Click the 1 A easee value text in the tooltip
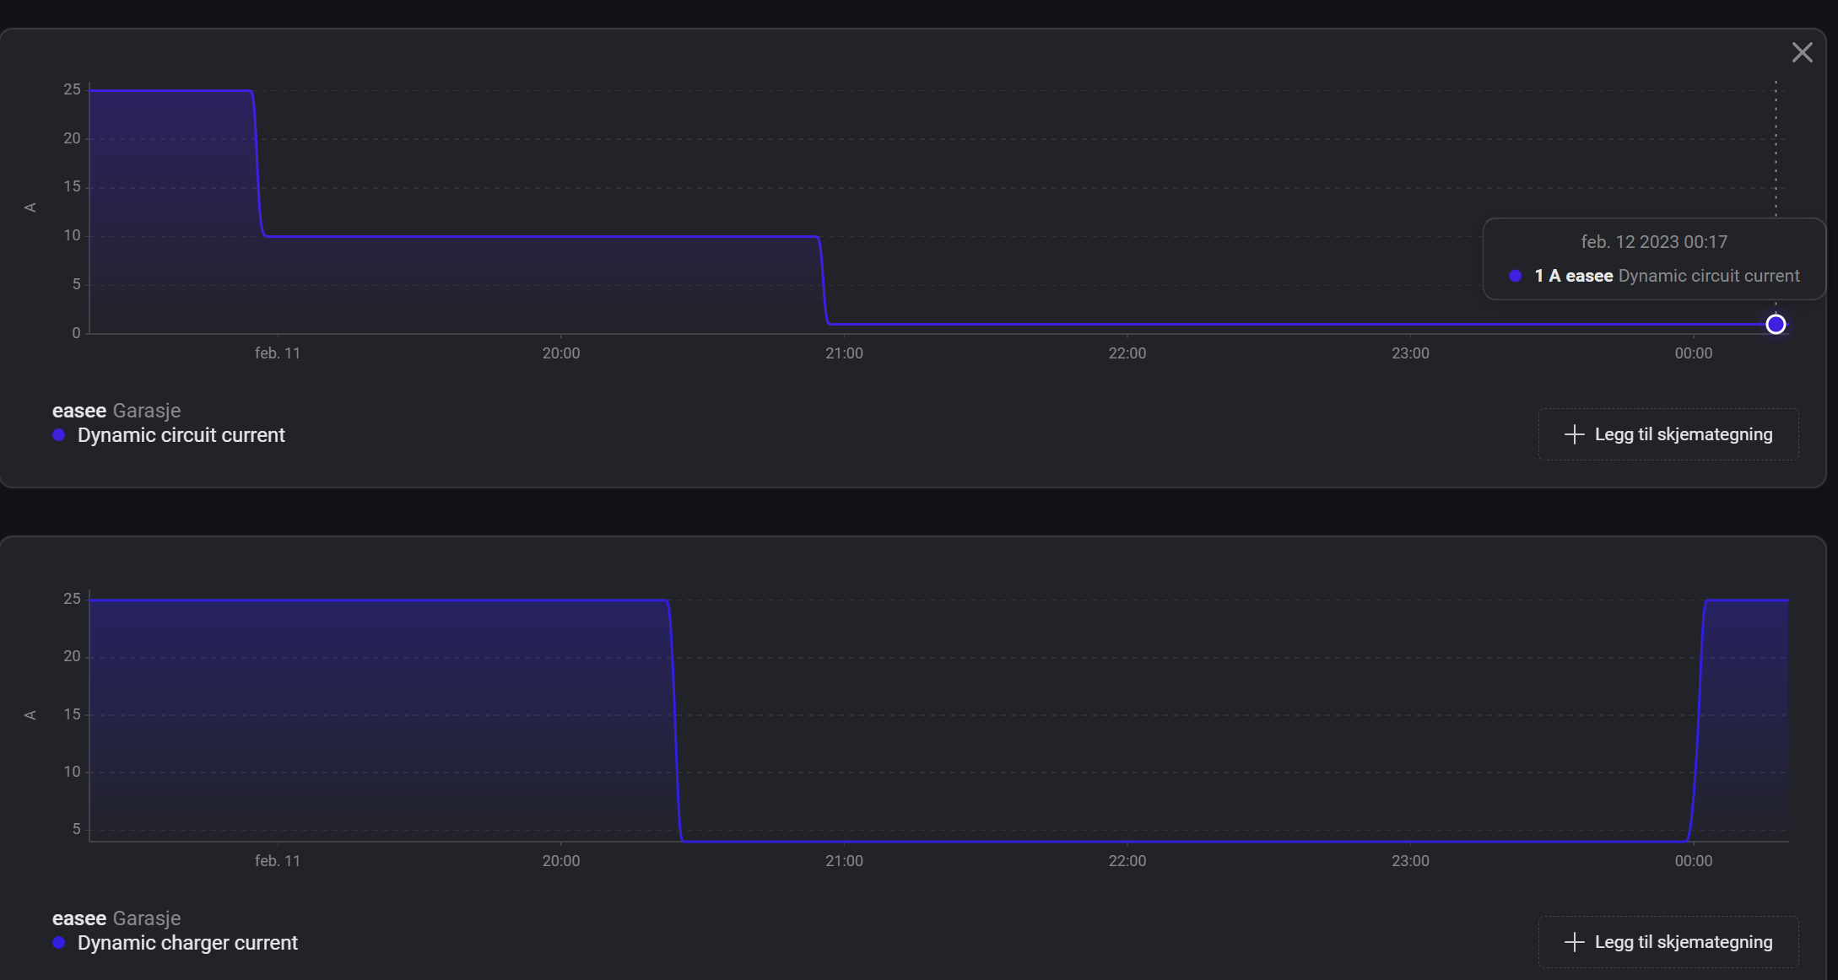The image size is (1838, 980). (1573, 276)
